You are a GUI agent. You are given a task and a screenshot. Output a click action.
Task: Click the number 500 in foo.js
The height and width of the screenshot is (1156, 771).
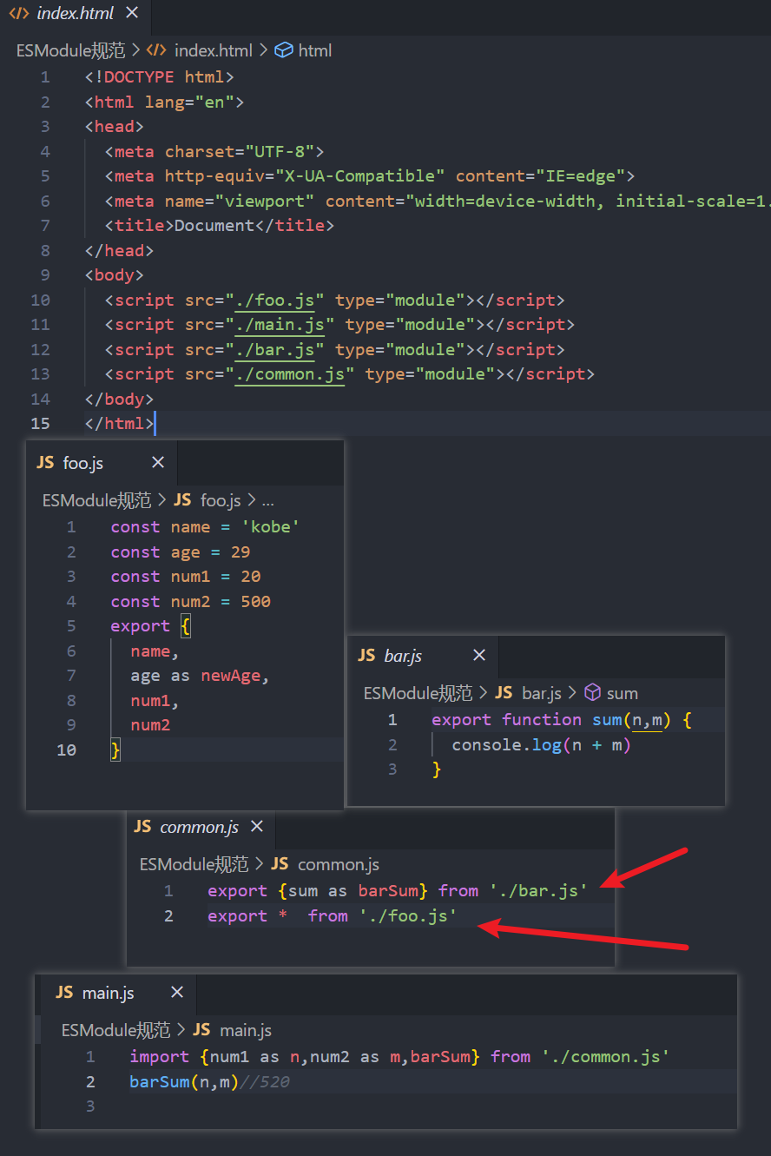click(255, 601)
